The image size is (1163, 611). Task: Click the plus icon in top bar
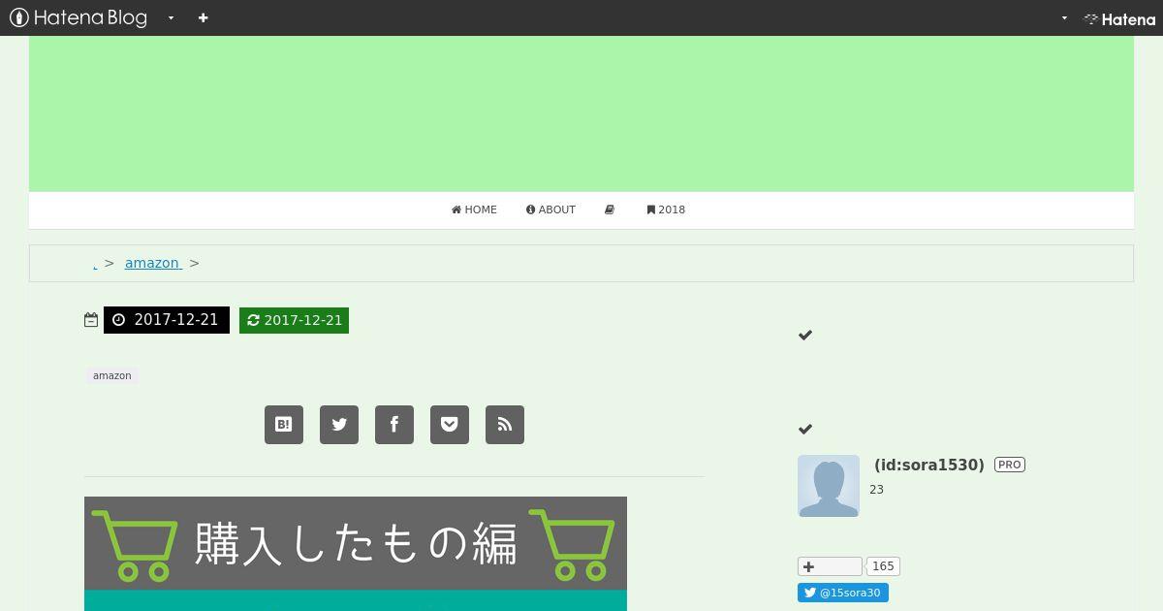(203, 17)
